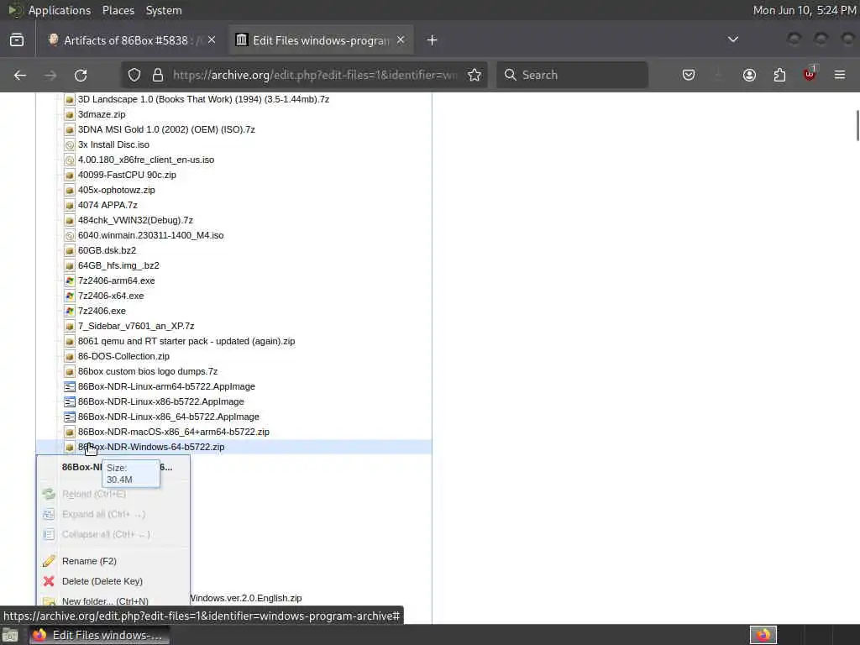
Task: Select 7z2406-arm64.exe
Action: (x=116, y=281)
